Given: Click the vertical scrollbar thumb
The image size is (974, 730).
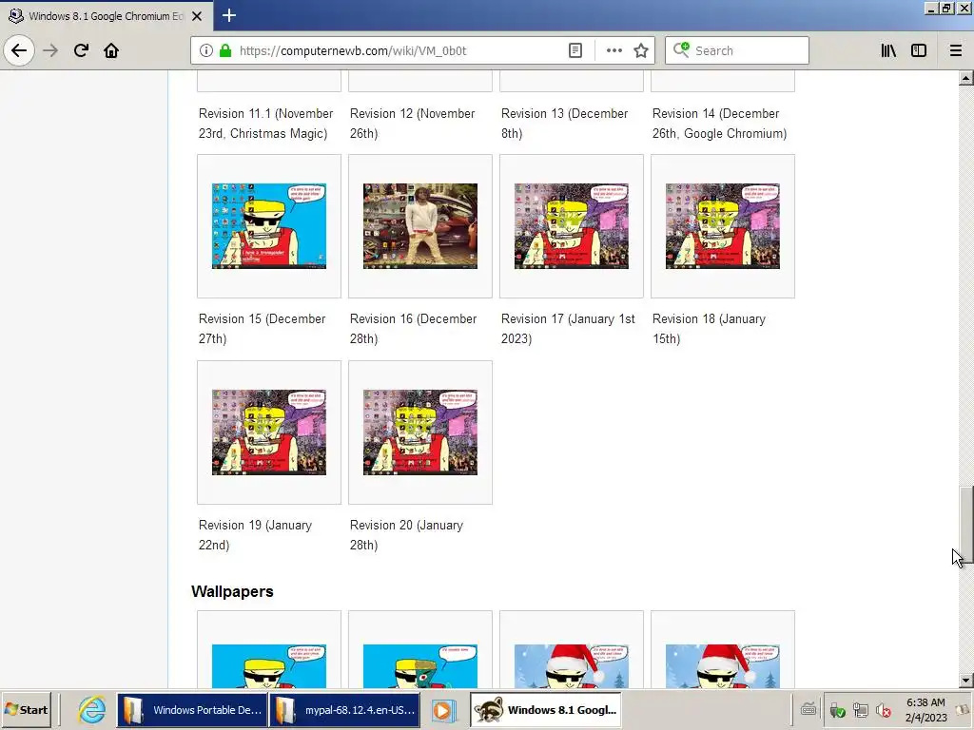Looking at the screenshot, I should (966, 524).
